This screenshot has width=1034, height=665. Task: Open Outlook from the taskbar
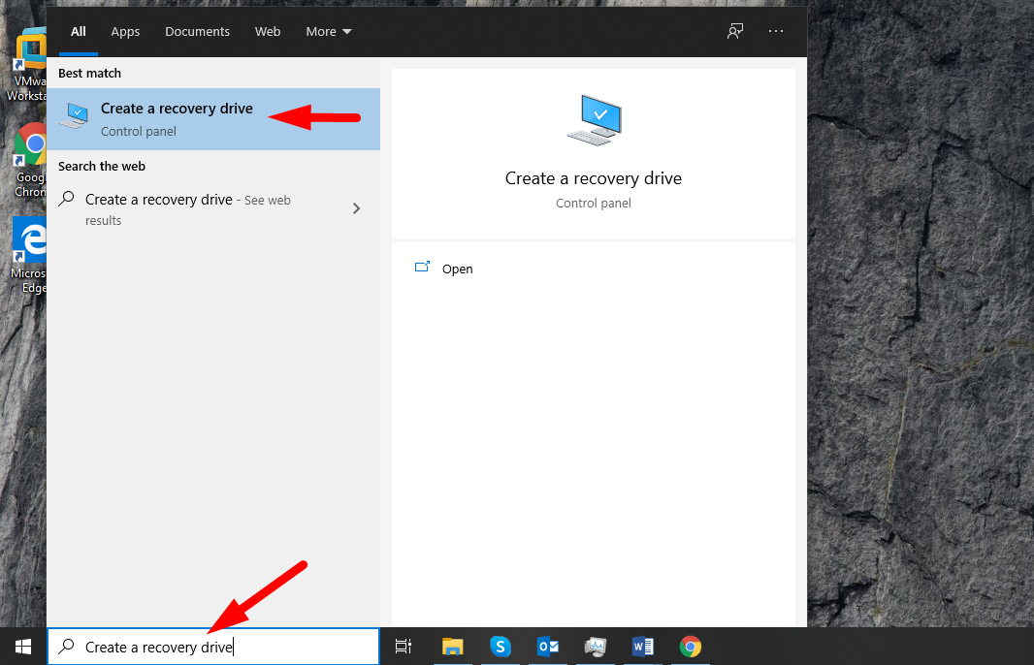(547, 647)
